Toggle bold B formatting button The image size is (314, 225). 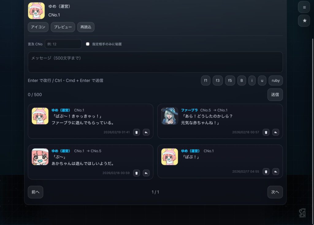point(241,81)
